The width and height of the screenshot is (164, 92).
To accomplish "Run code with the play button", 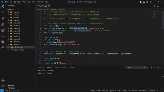I will (x=155, y=6).
